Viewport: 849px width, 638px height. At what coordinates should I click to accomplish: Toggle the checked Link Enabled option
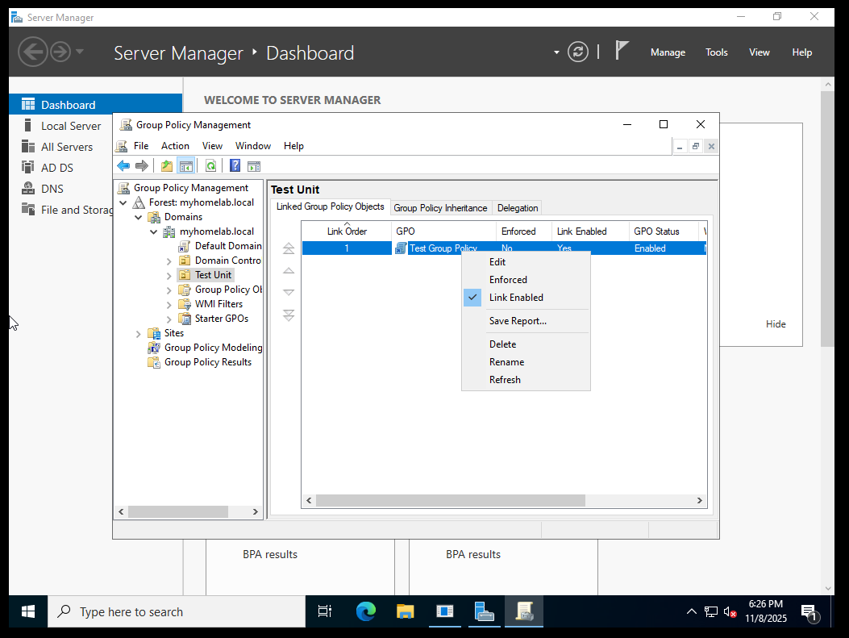click(x=516, y=298)
